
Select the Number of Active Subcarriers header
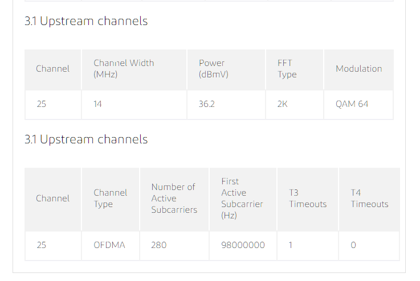[174, 199]
